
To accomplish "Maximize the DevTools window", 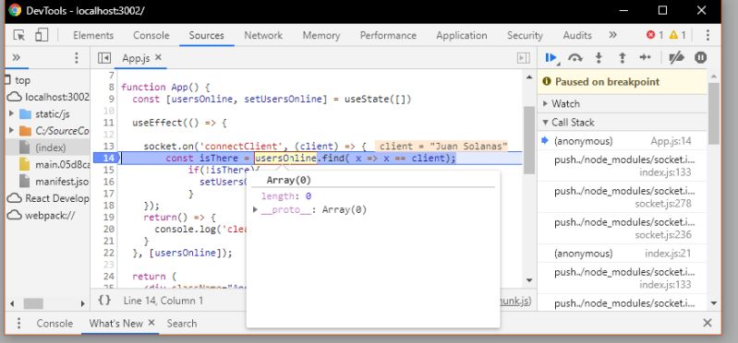I will tap(662, 10).
